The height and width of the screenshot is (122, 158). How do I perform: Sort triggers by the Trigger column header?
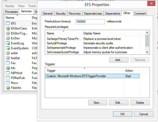(84, 71)
